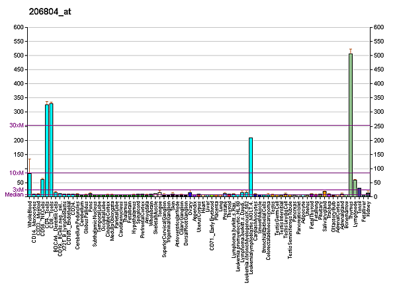Click the cyan WholeBlood bar
This screenshot has height=287, width=397.
30,184
